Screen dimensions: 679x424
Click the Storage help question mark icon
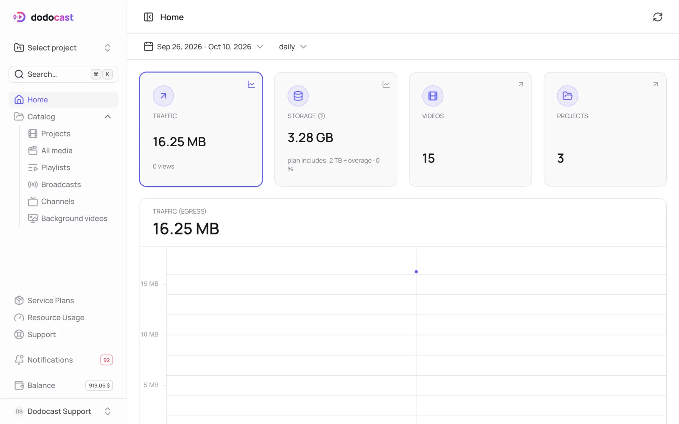pyautogui.click(x=321, y=116)
